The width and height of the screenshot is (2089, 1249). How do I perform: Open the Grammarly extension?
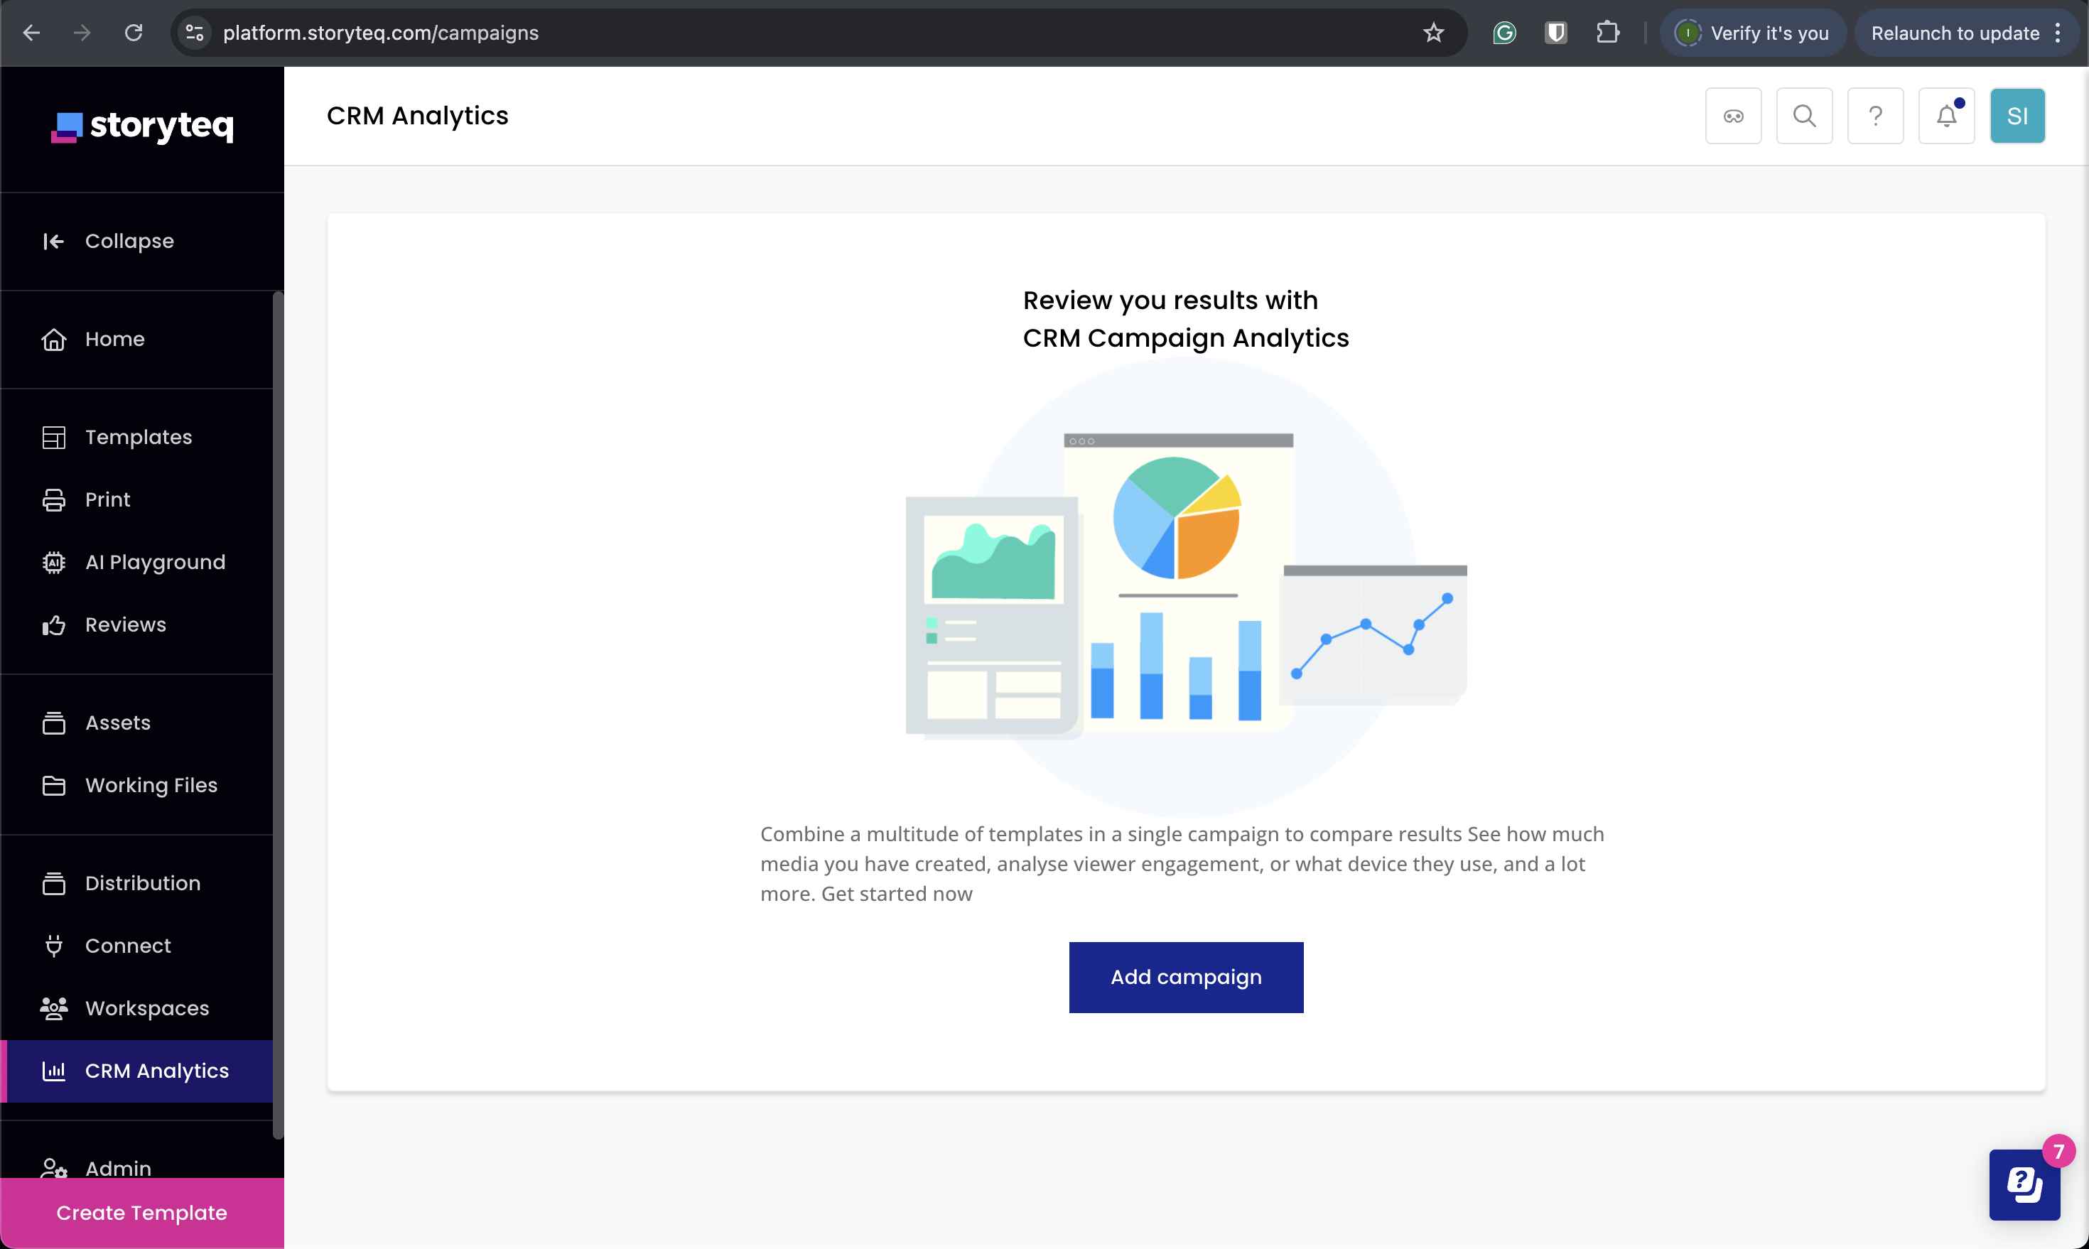(x=1504, y=33)
